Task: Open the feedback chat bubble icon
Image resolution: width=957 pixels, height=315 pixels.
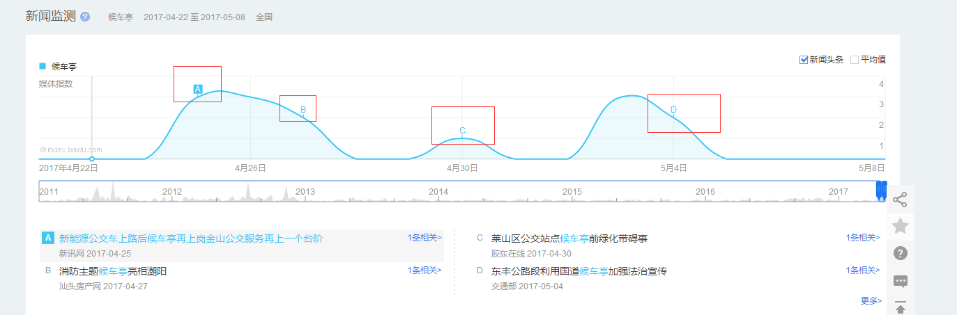Action: click(x=900, y=281)
